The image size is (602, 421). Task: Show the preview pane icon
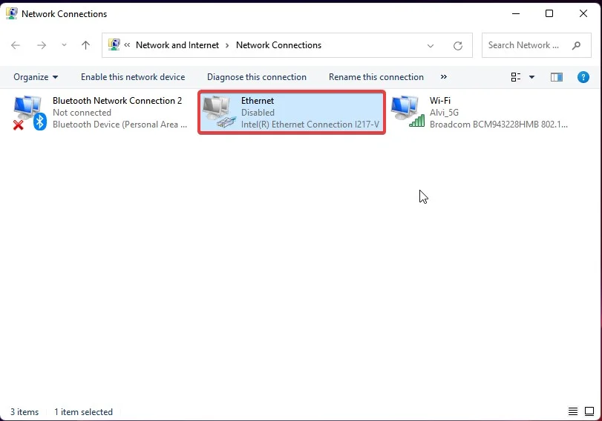click(556, 77)
